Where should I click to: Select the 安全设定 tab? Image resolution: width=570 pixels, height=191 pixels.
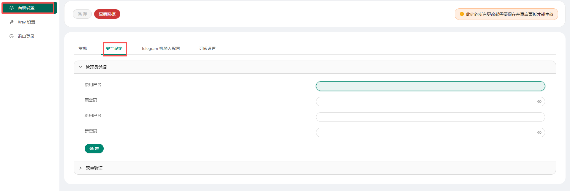pyautogui.click(x=114, y=48)
